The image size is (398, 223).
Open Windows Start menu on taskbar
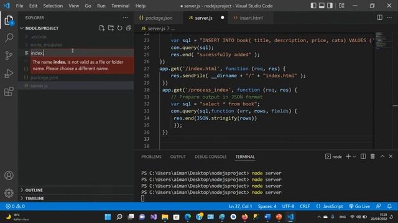[x=108, y=217]
